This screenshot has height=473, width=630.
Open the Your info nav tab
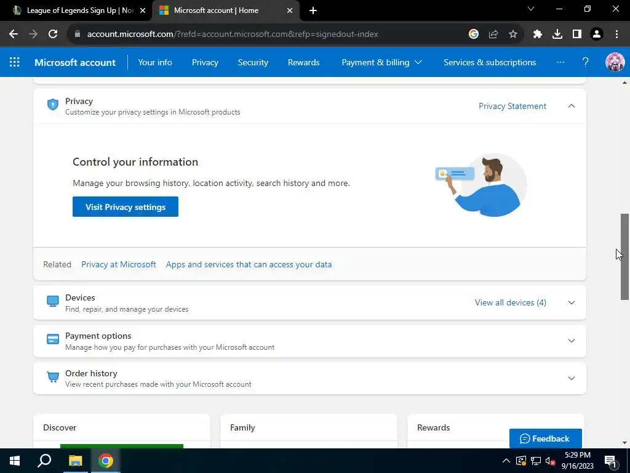click(x=155, y=62)
